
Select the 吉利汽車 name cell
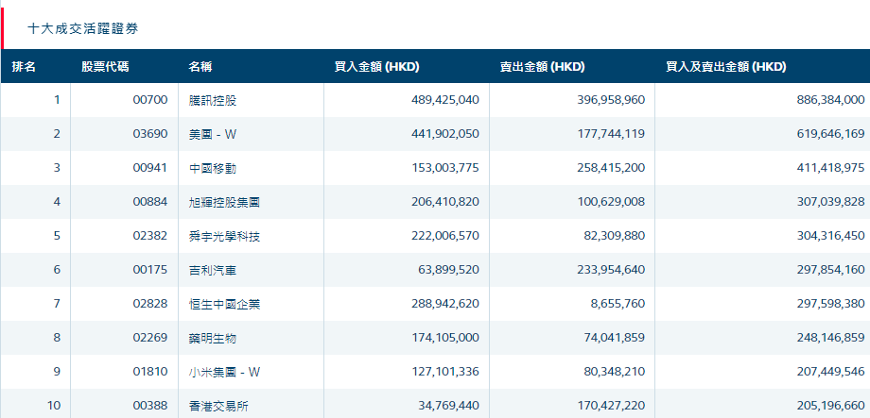pyautogui.click(x=213, y=270)
